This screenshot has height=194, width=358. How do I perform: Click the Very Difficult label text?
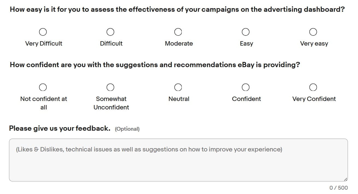pyautogui.click(x=44, y=44)
